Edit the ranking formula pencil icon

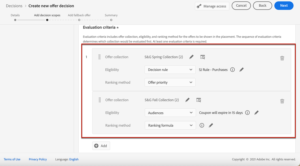[211, 125]
